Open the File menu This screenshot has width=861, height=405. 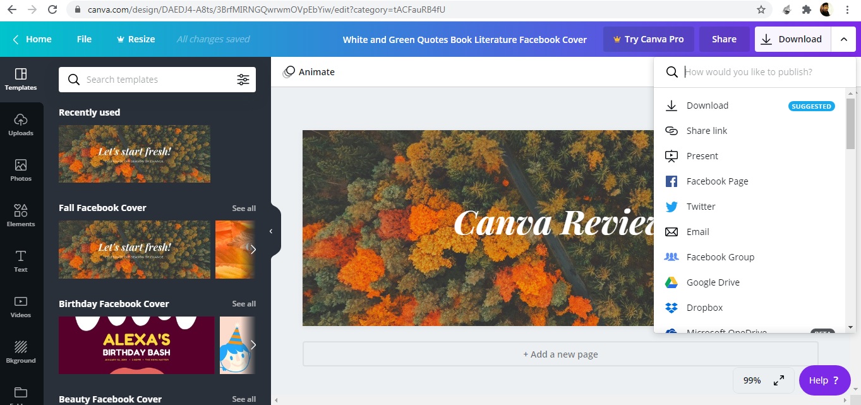(x=84, y=39)
